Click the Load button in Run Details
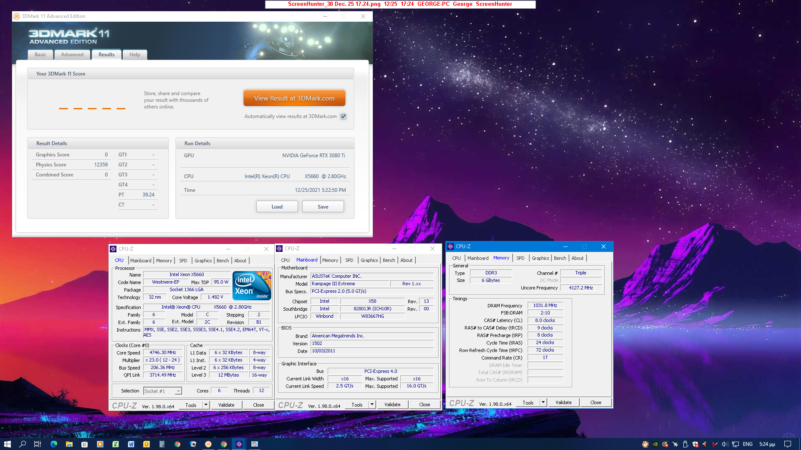Screen dimensions: 801x450 coord(277,207)
